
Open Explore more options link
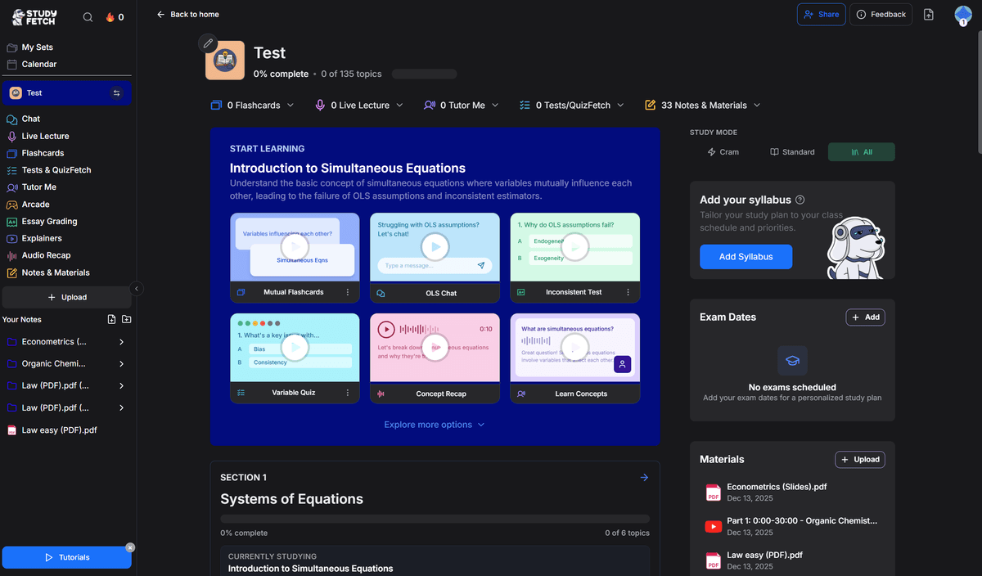(x=428, y=425)
